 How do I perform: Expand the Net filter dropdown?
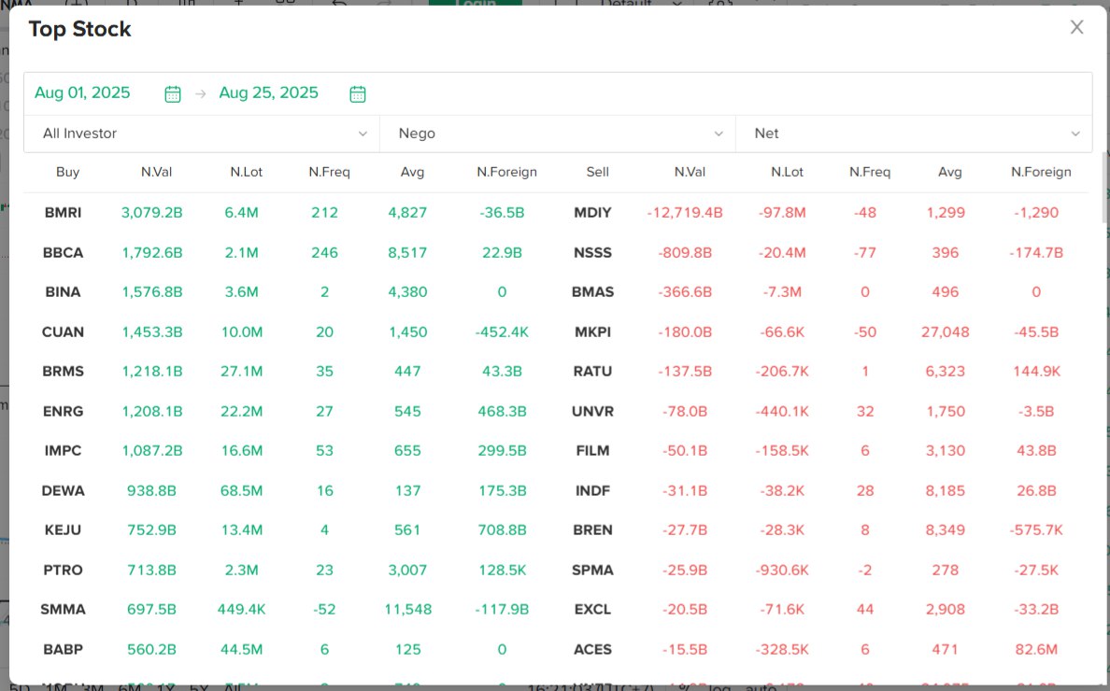tap(914, 134)
